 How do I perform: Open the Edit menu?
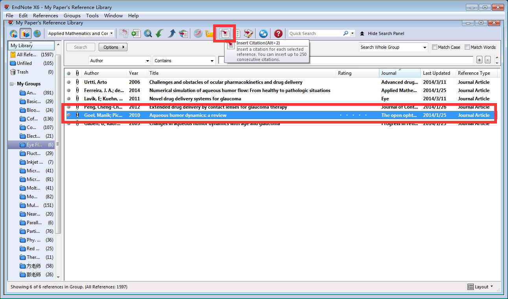(x=23, y=15)
